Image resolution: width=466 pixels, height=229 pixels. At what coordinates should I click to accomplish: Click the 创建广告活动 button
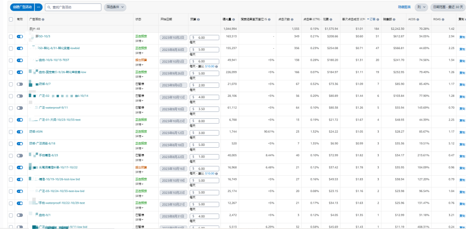(22, 7)
